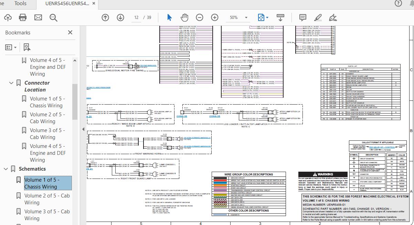Screen dimensions: 414x225
Task: Switch to the hand pan tool
Action: click(x=184, y=18)
